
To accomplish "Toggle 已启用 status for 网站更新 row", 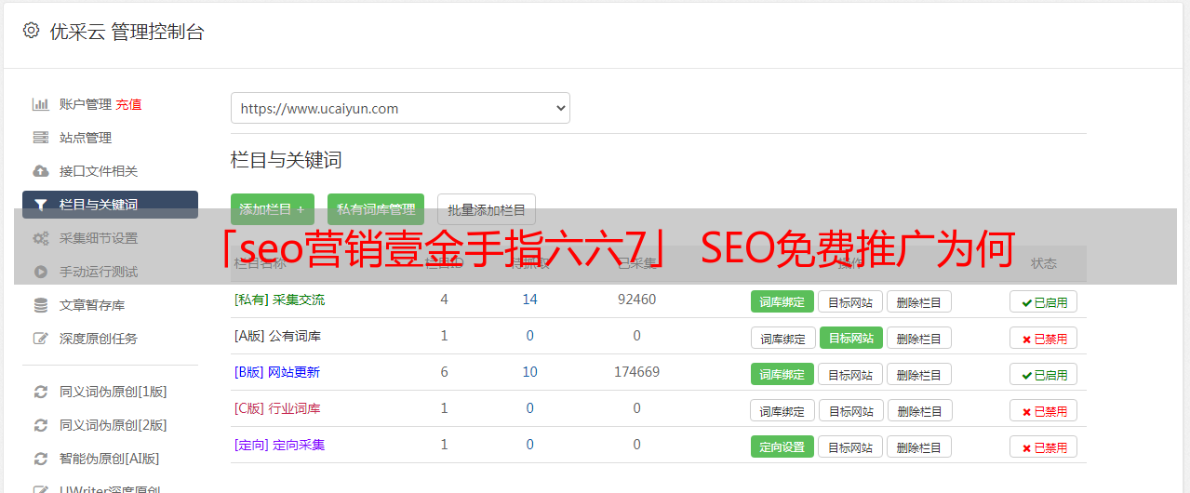I will coord(1044,374).
